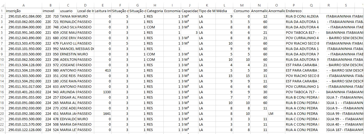364x134 pixels.
Task: Click the select-all corner box
Action: pyautogui.click(x=2, y=5)
